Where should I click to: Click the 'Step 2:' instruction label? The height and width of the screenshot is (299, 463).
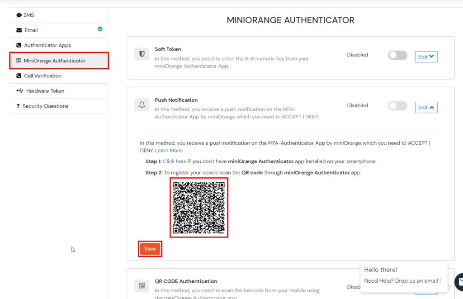(x=154, y=172)
